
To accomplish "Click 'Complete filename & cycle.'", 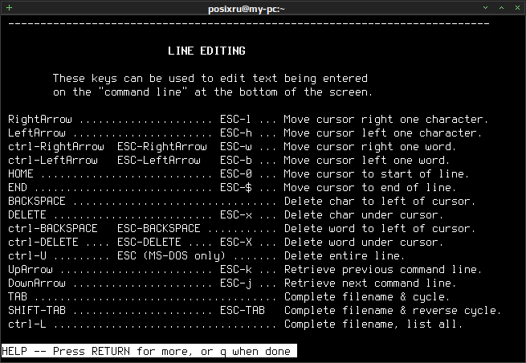I will pyautogui.click(x=366, y=296).
